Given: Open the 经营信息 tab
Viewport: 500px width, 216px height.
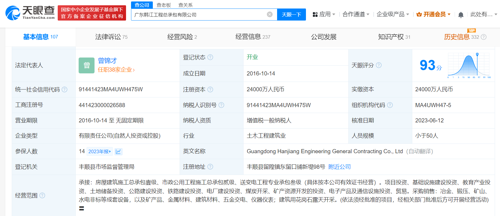Looking at the screenshot, I should [253, 37].
